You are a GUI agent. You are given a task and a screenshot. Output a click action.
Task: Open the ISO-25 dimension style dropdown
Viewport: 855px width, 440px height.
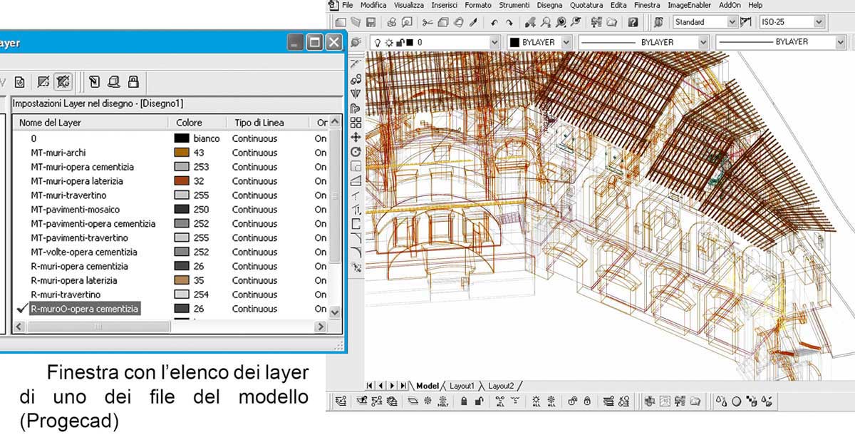(818, 22)
